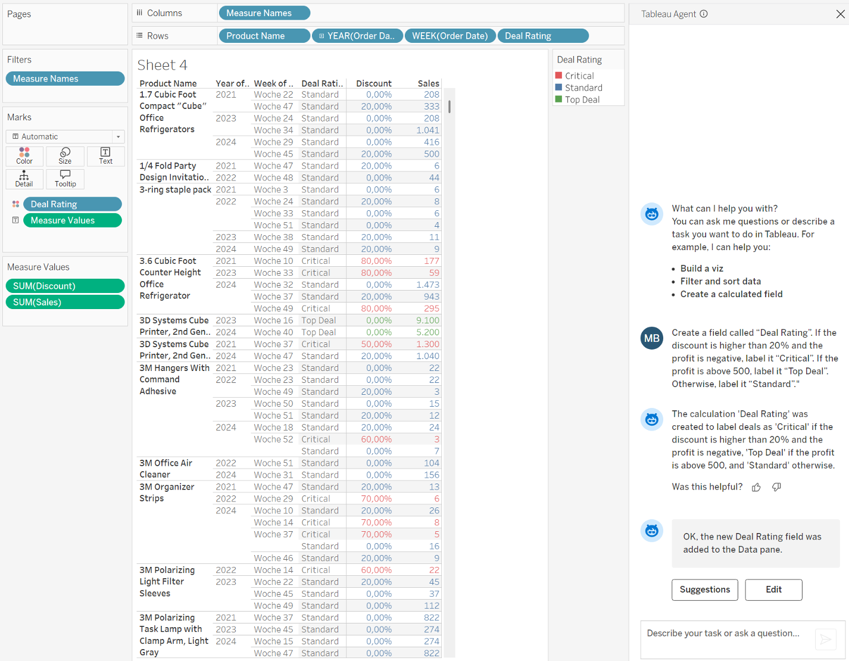Click the thumbs down feedback icon
Image resolution: width=849 pixels, height=661 pixels.
click(776, 487)
